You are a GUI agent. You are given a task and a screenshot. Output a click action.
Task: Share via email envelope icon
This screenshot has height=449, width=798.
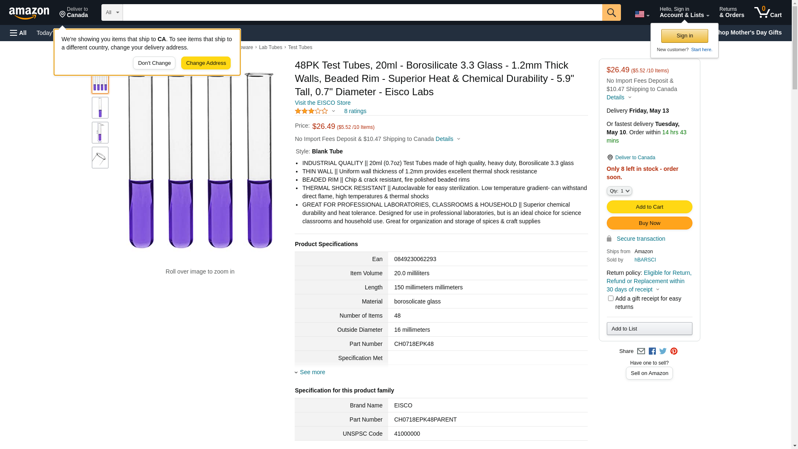click(x=641, y=351)
